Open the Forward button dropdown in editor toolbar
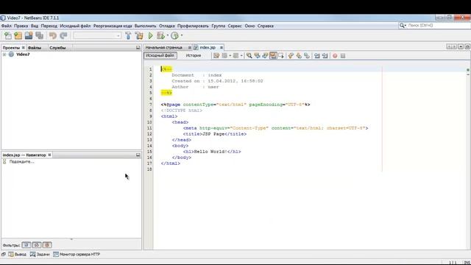 point(241,56)
